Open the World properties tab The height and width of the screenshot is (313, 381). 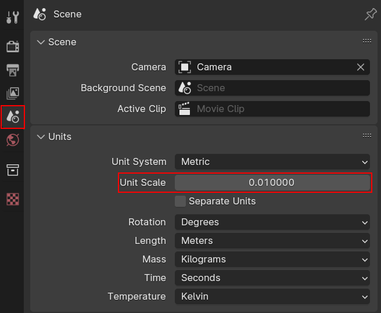click(x=13, y=140)
